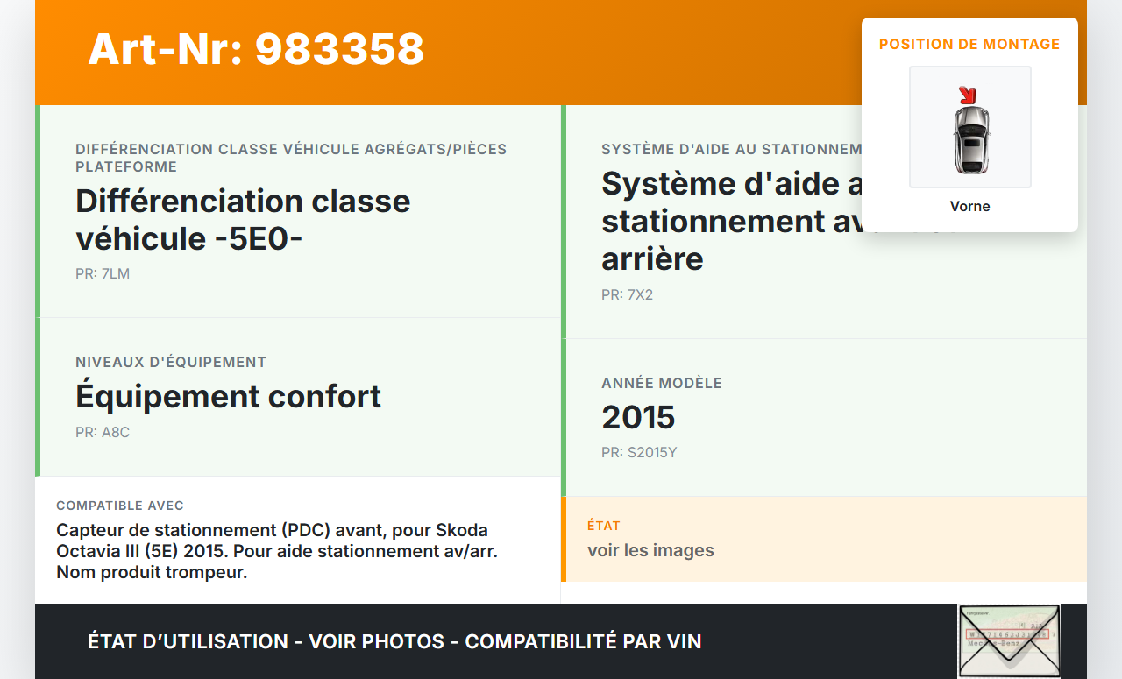This screenshot has height=679, width=1122.
Task: Click the 'Position de montage' heading
Action: 969,44
